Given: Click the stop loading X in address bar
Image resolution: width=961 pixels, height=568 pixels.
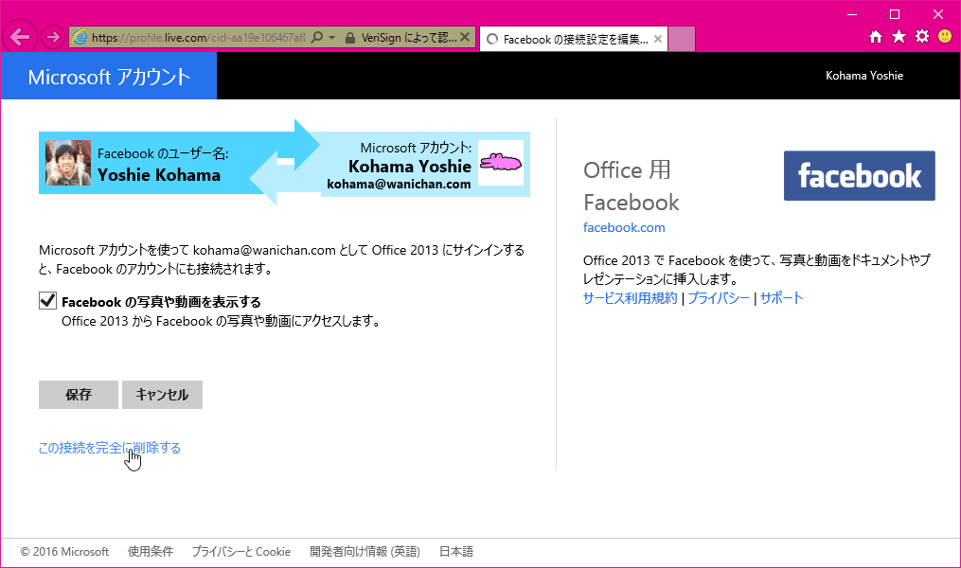Looking at the screenshot, I should pyautogui.click(x=465, y=37).
